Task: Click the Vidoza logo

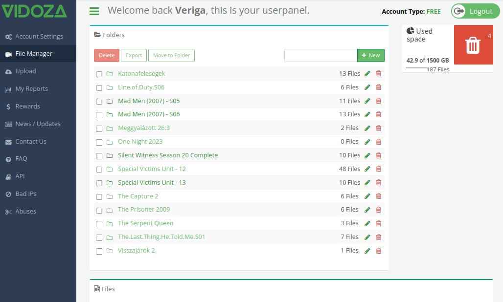Action: [x=34, y=11]
